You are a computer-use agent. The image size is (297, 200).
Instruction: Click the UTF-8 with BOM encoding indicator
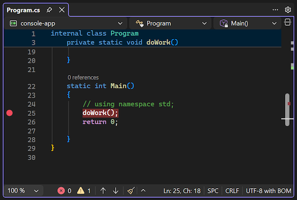tap(268, 191)
